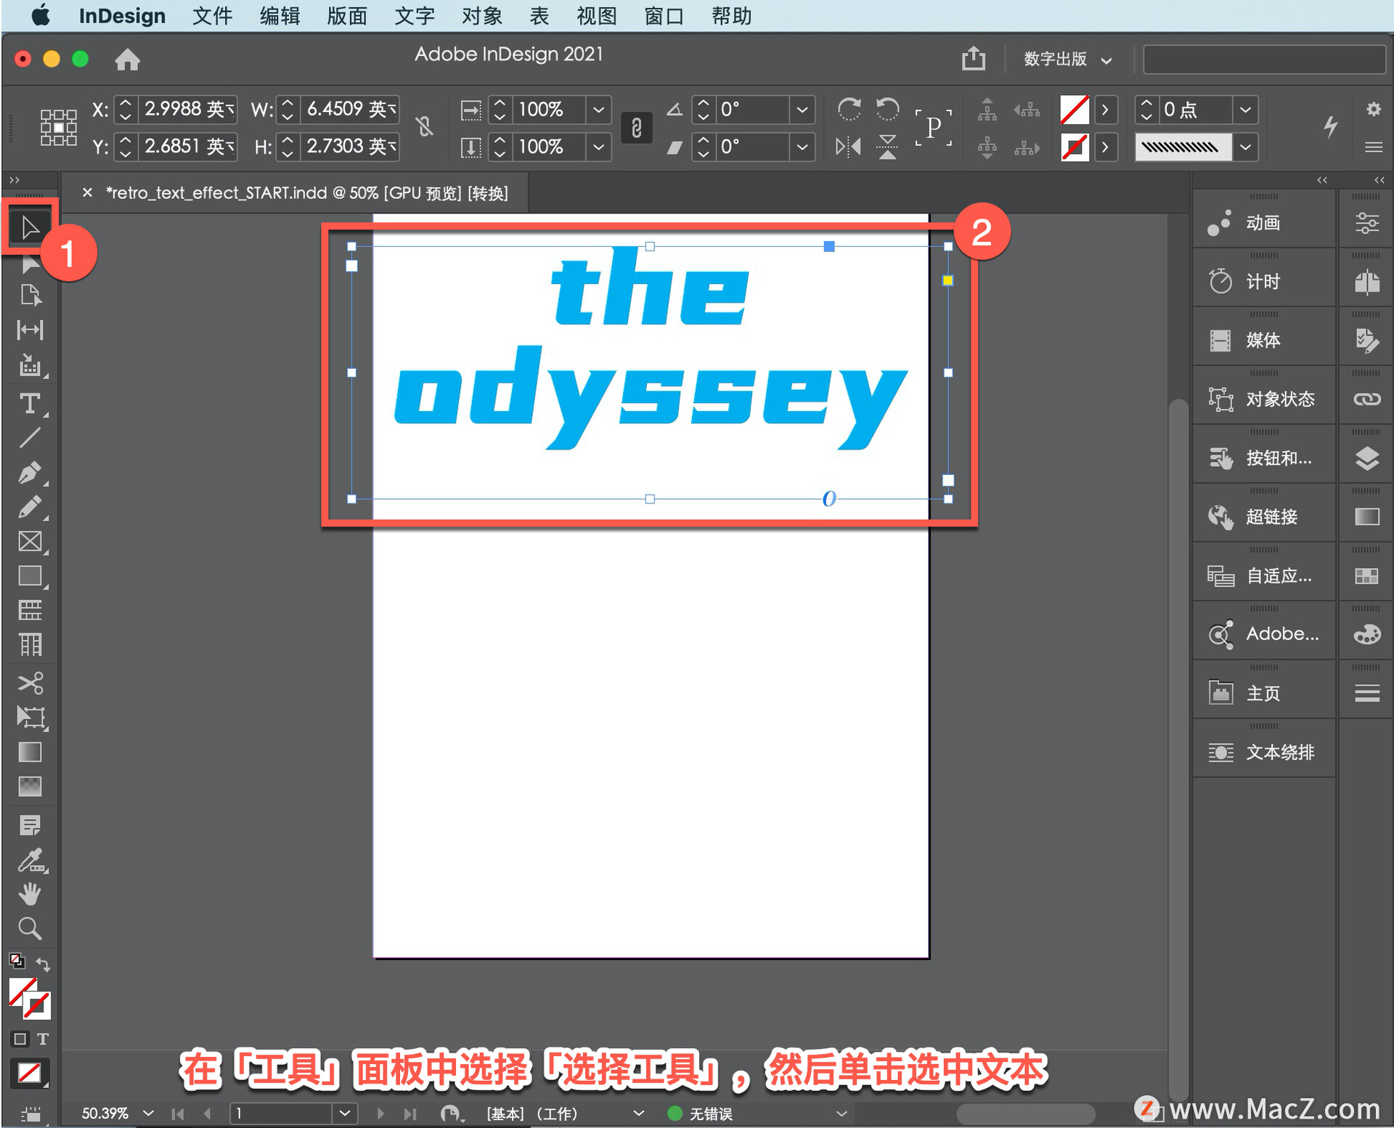Open the 超链接 panel
1394x1128 pixels.
coord(1263,517)
